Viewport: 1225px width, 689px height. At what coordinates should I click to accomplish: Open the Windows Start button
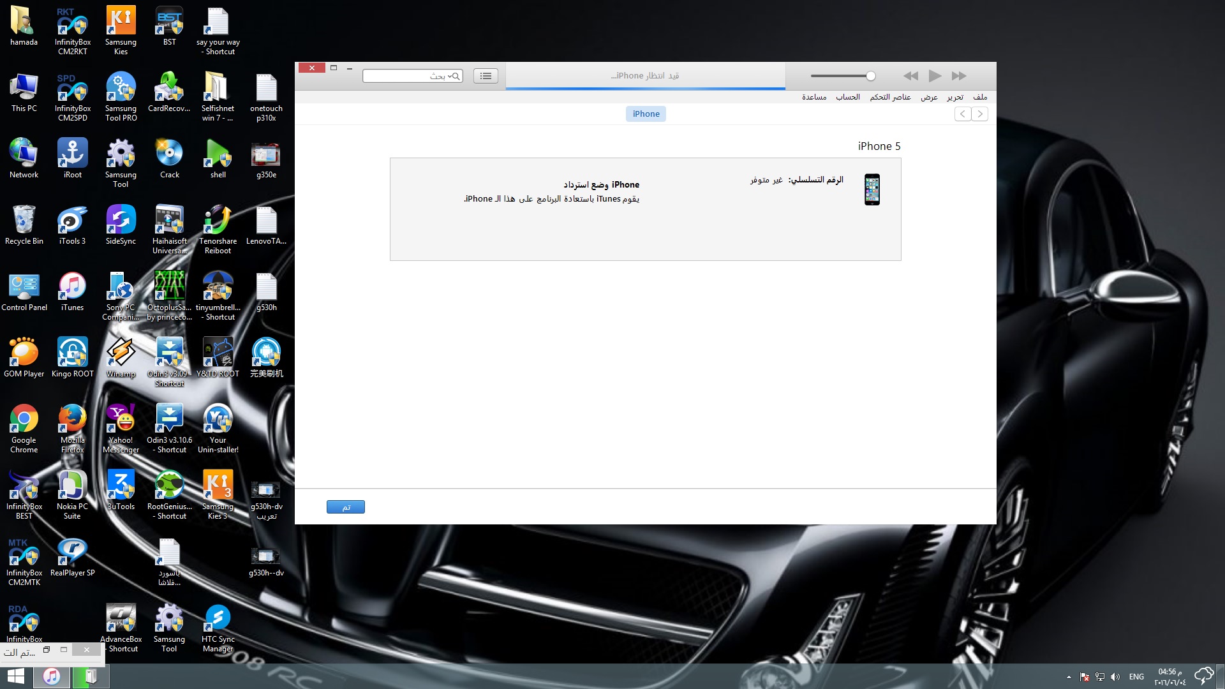15,676
